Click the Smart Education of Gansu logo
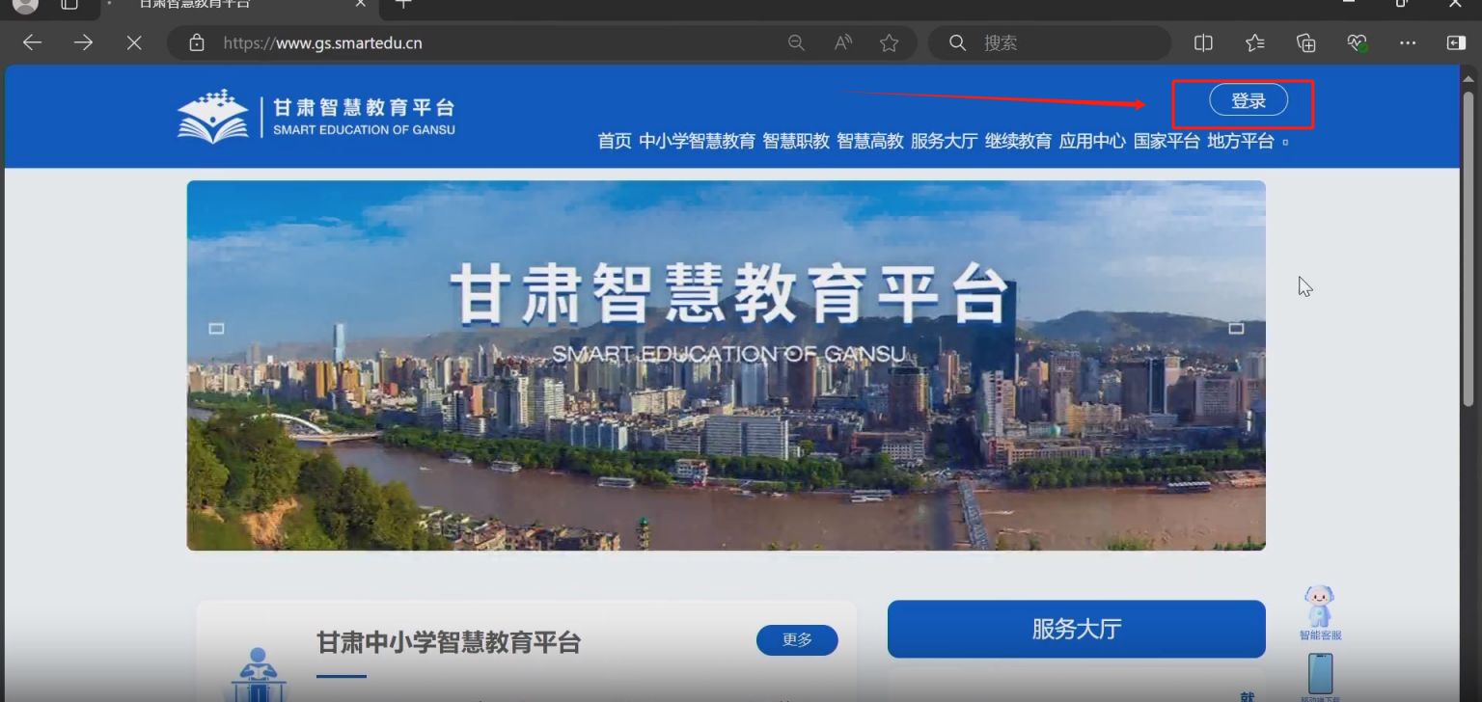 coord(316,116)
